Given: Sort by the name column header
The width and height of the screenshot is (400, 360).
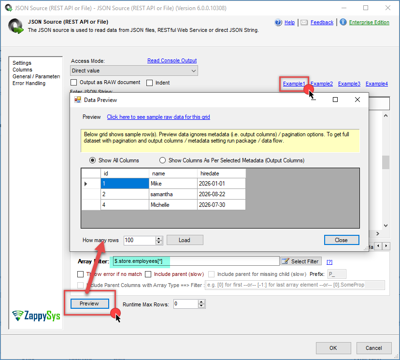Looking at the screenshot, I should pos(173,173).
